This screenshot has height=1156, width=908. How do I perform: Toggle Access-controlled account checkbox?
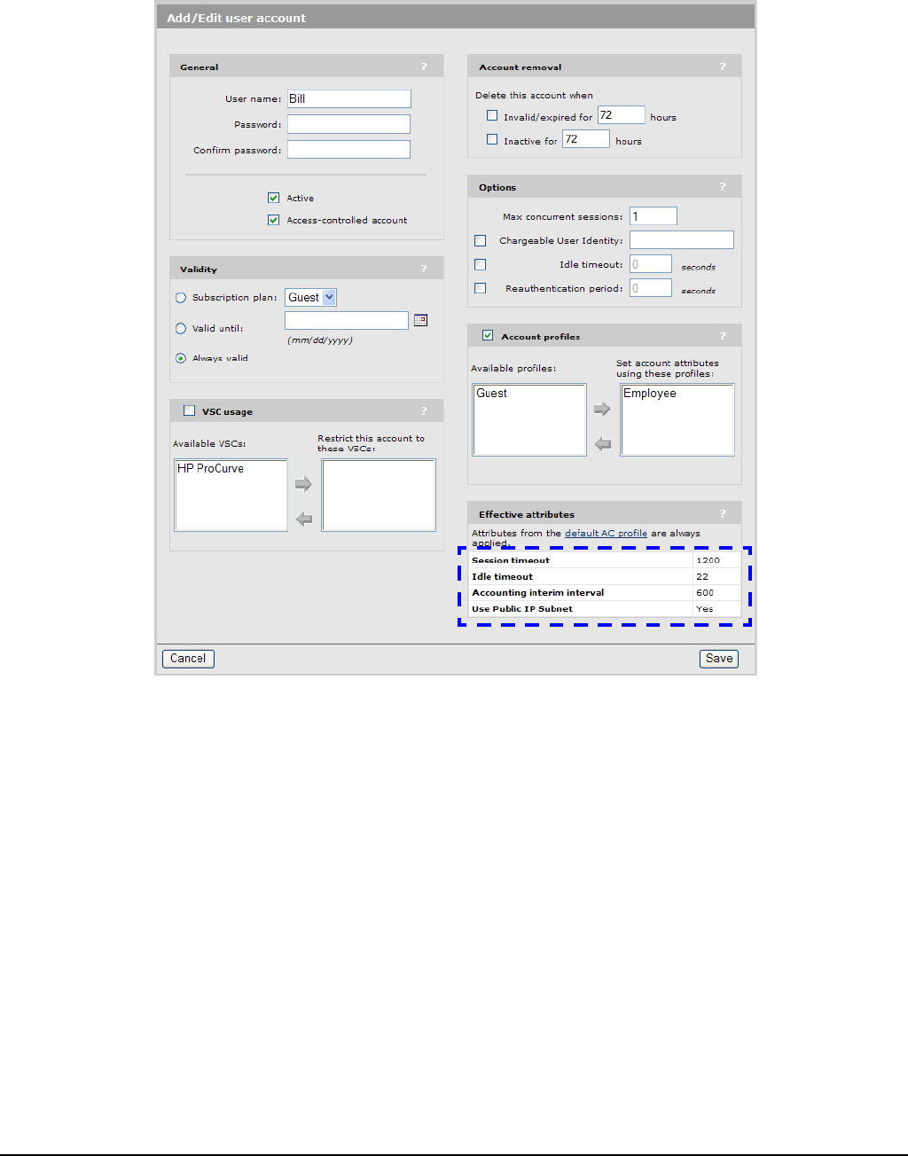(273, 220)
